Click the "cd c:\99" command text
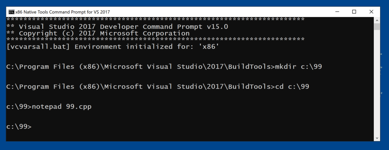The height and width of the screenshot is (150, 389). tap(292, 87)
